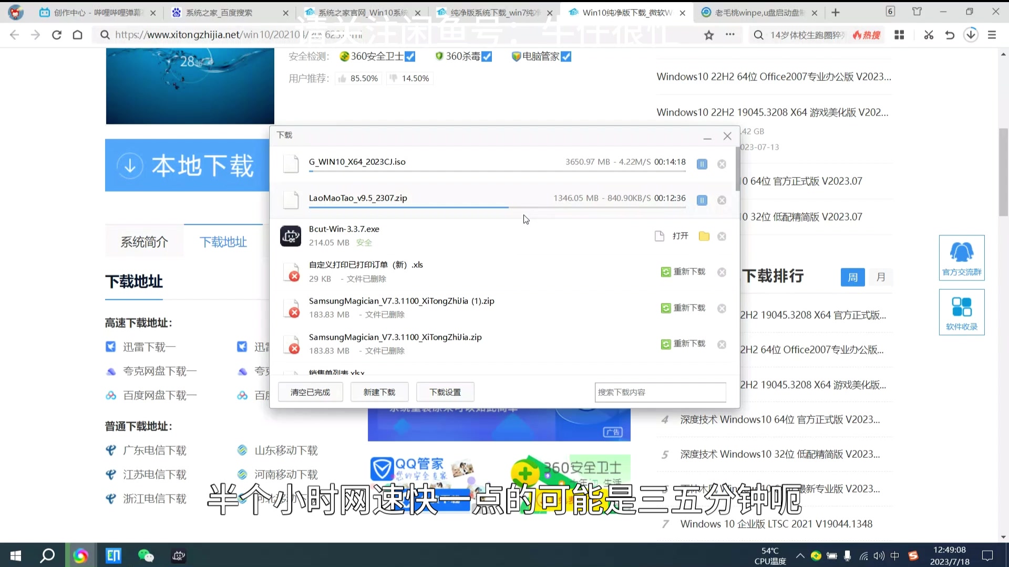Pause the LaoMaoTao_v9.5_2307.zip download
The height and width of the screenshot is (567, 1009).
[702, 200]
